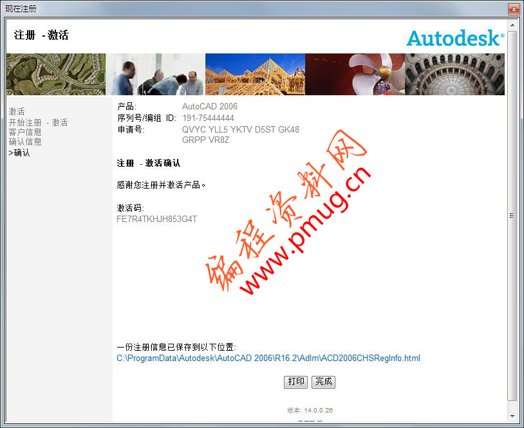524x428 pixels.
Task: Click the ship propeller banner image
Action: pos(355,74)
